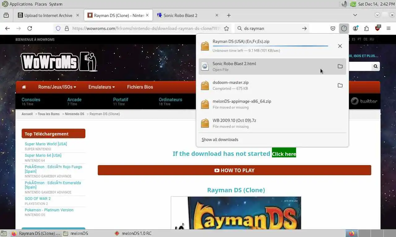Screen dimensions: 396x237
Task: Select the Rayman DS (Clone) tab
Action: 118,15
